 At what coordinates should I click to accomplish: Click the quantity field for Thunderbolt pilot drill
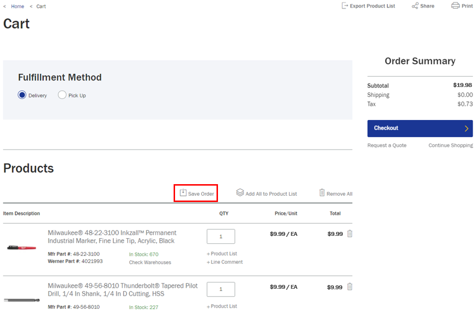click(221, 289)
